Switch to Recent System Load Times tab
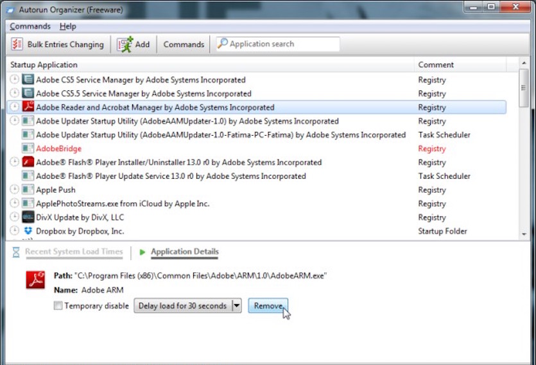This screenshot has width=536, height=365. pos(74,252)
